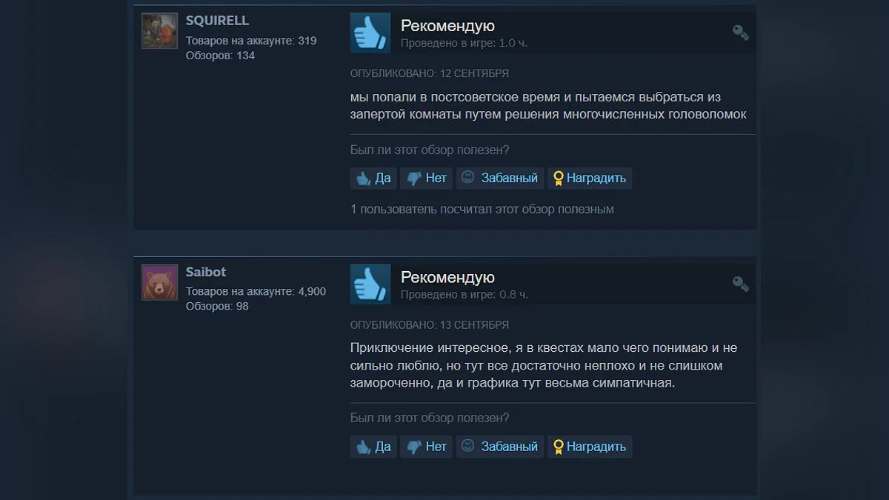The height and width of the screenshot is (500, 889).
Task: Click the key icon on Saibot's review
Action: coord(740,284)
